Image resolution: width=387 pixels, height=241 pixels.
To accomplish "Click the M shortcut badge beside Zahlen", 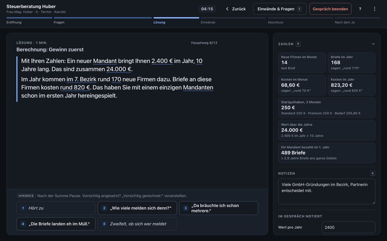I will click(x=298, y=44).
